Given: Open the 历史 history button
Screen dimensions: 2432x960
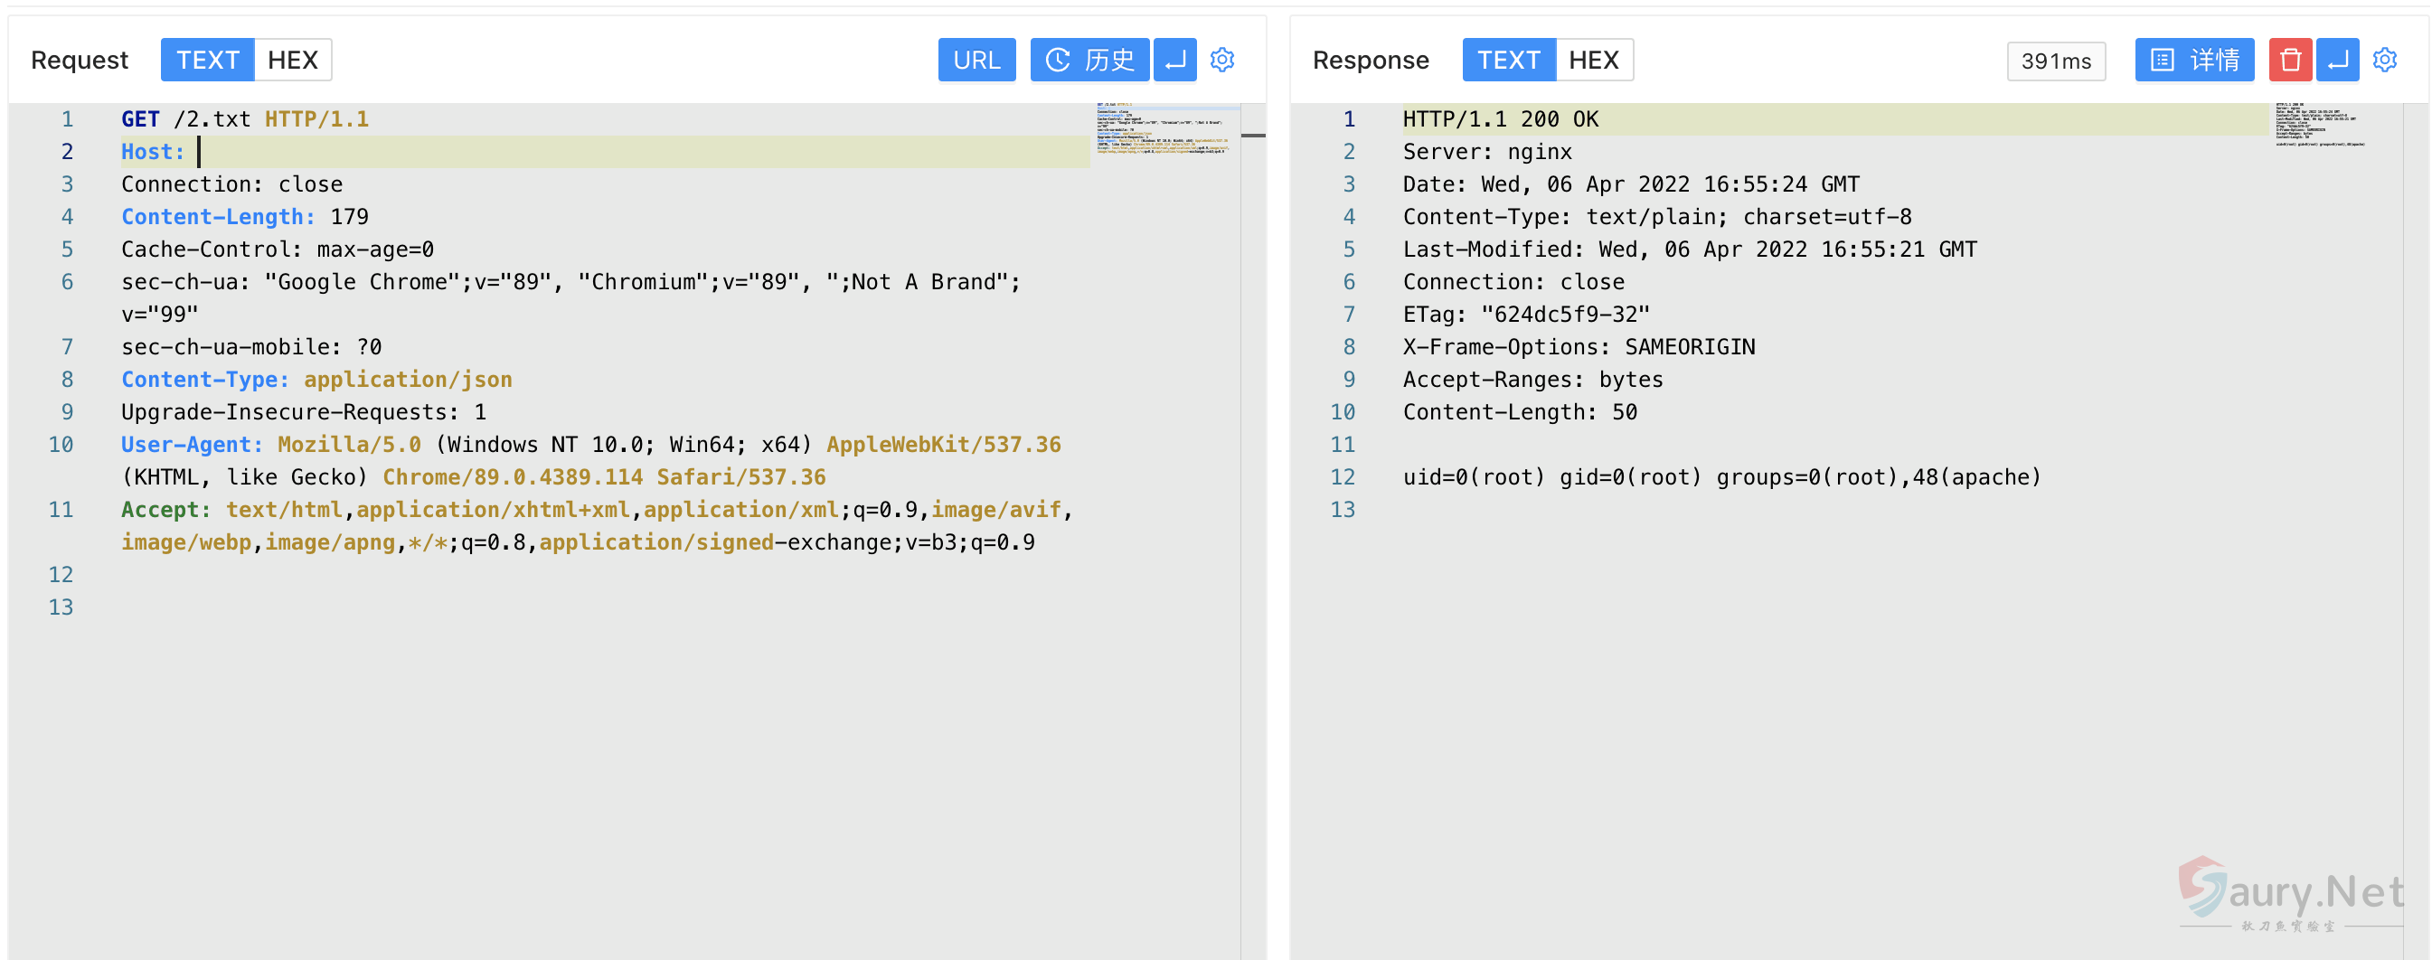Looking at the screenshot, I should (1089, 61).
